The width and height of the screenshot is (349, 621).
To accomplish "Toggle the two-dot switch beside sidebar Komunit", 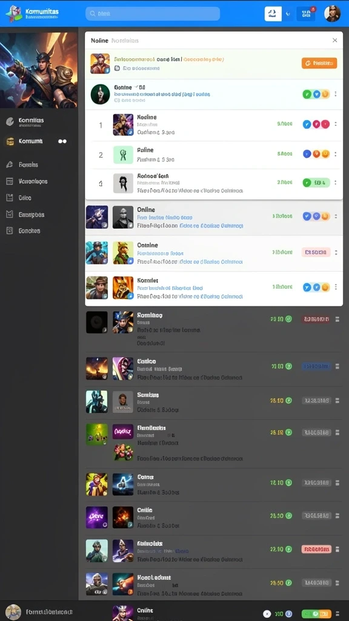I will point(62,141).
